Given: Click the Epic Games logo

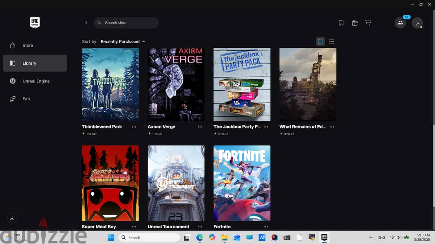Looking at the screenshot, I should tap(35, 22).
